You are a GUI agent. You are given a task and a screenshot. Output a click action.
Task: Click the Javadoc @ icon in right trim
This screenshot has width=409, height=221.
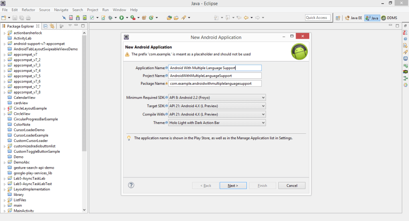coord(405,39)
